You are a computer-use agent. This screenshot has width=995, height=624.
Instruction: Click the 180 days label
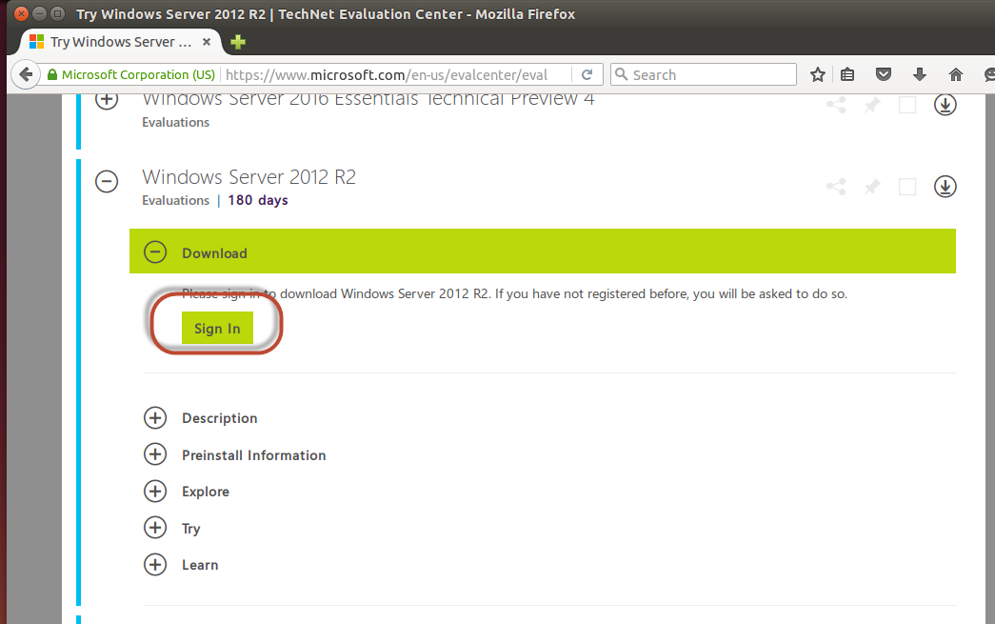[258, 200]
